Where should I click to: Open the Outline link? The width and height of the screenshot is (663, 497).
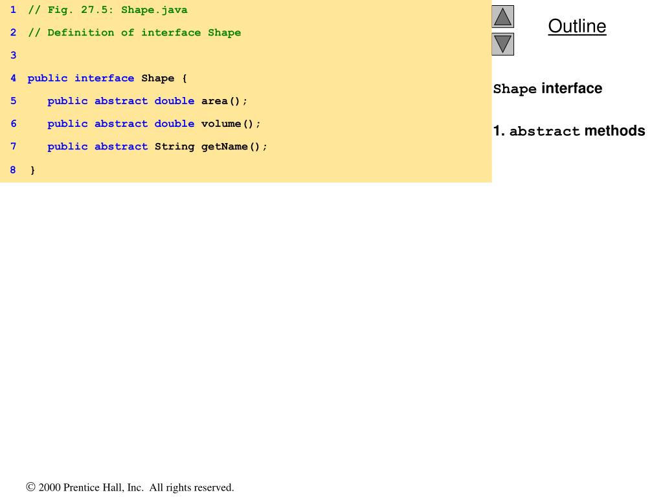point(577,26)
